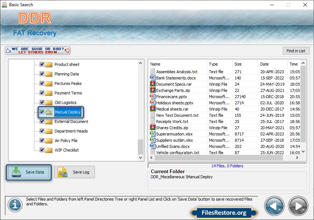Click the Suppliers out&in.xlsx Excel icon

[x=153, y=139]
